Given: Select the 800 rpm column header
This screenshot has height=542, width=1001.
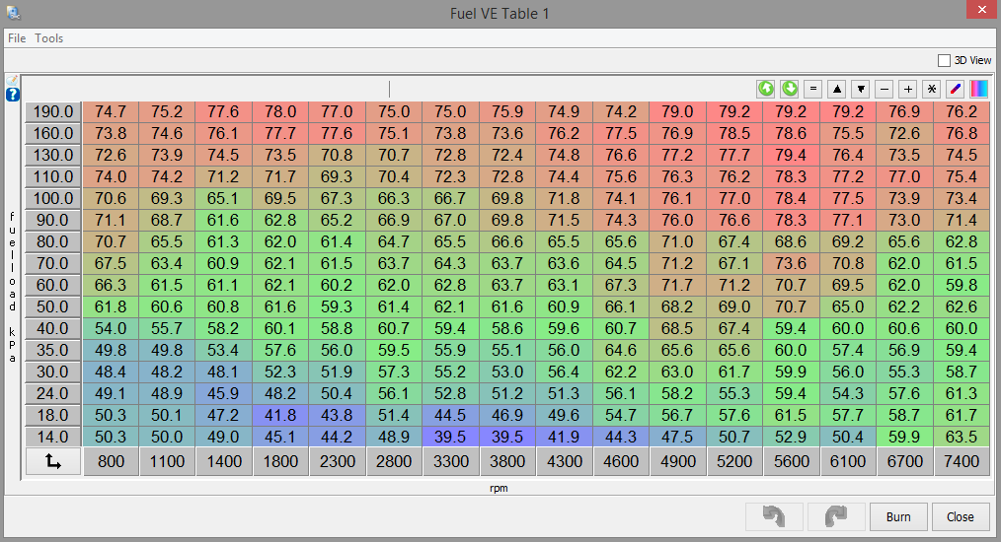Looking at the screenshot, I should tap(112, 461).
